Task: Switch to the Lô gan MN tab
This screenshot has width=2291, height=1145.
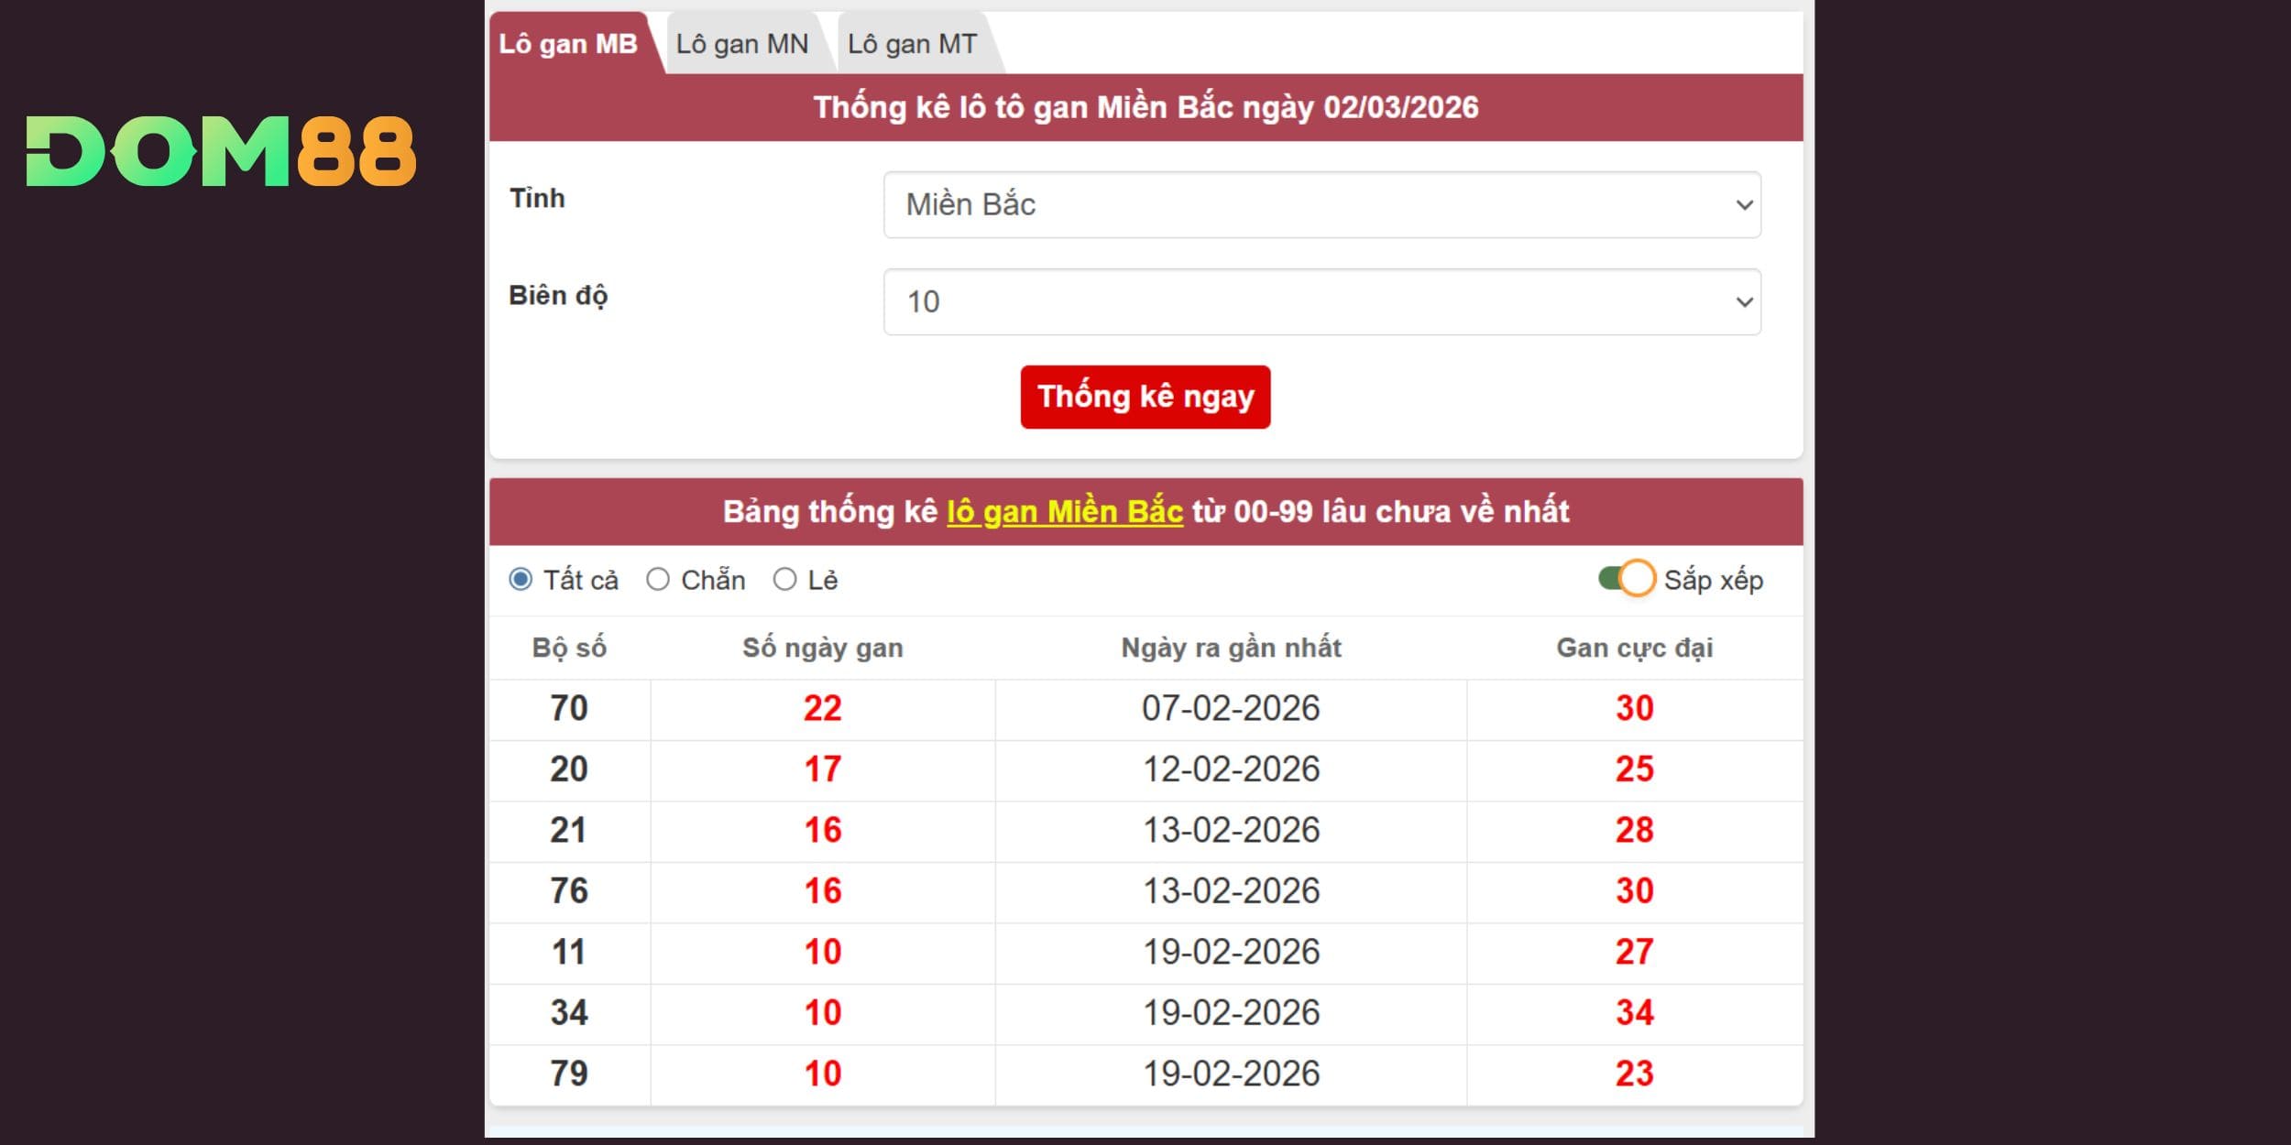Action: coord(741,44)
